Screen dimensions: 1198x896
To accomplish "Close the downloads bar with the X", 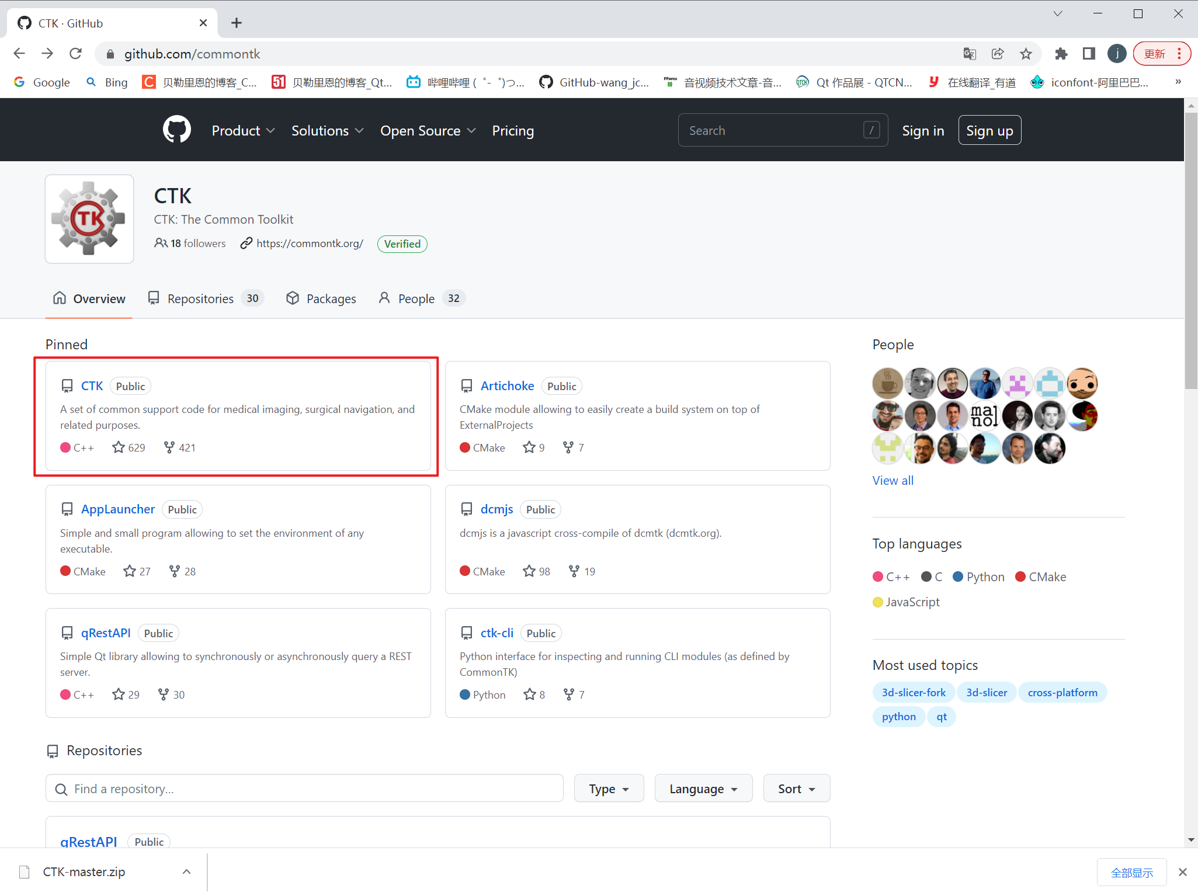I will 1182,871.
